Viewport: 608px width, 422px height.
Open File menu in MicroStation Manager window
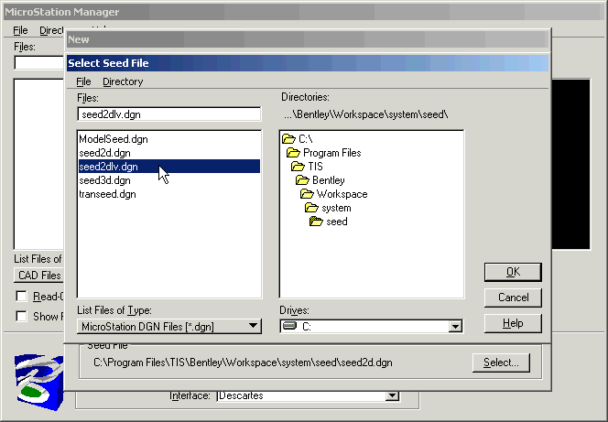coord(20,30)
